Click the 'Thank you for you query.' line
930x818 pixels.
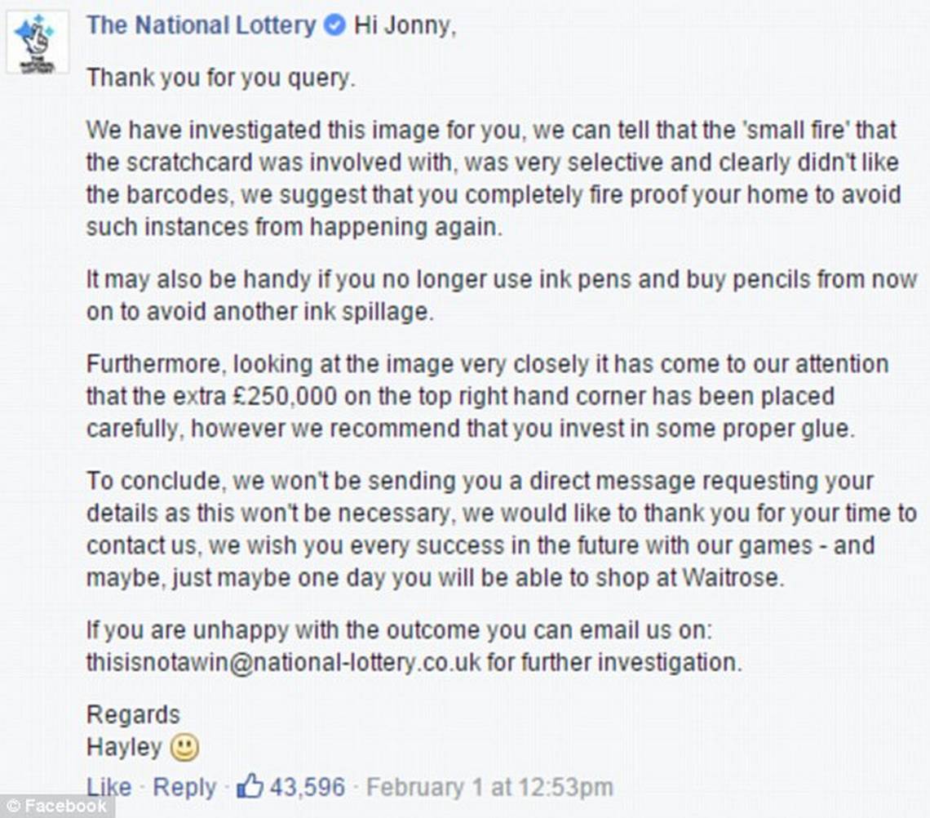[220, 78]
